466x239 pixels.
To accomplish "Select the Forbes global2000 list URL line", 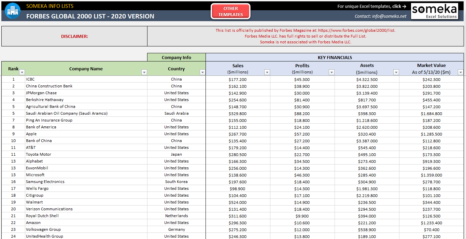I will (x=306, y=30).
